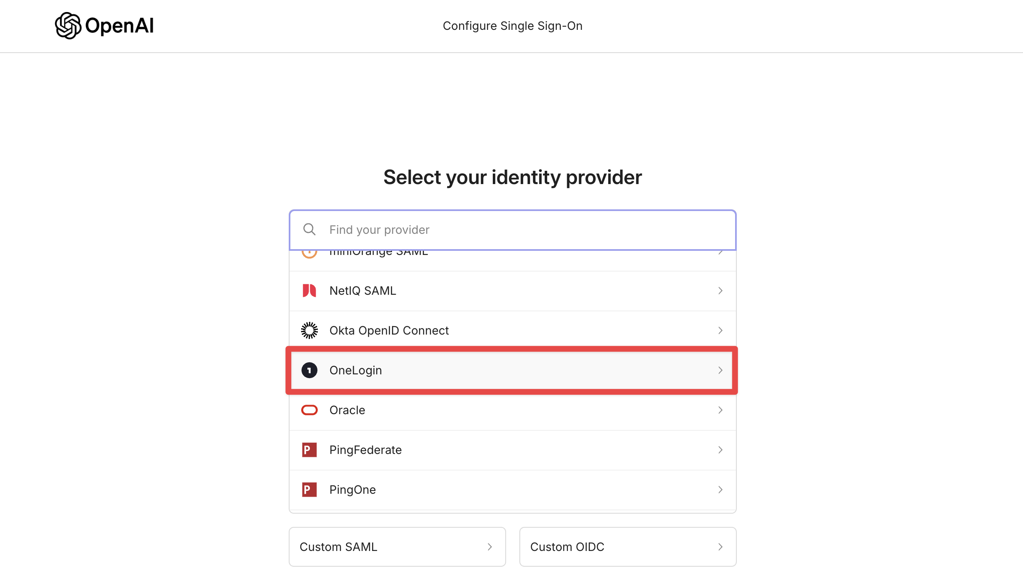Click the OneLogin black circle icon
Viewport: 1023px width, 575px height.
click(309, 370)
